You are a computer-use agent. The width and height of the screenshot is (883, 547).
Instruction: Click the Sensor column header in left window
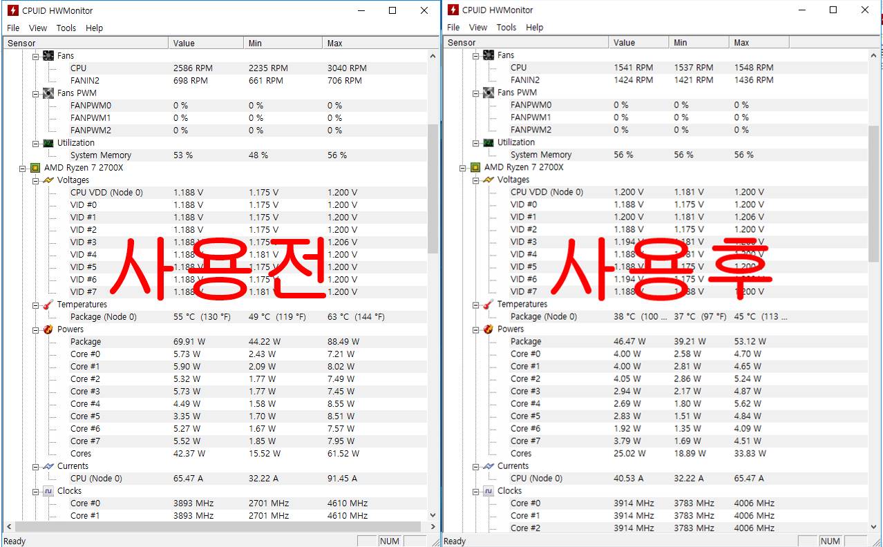pos(85,43)
